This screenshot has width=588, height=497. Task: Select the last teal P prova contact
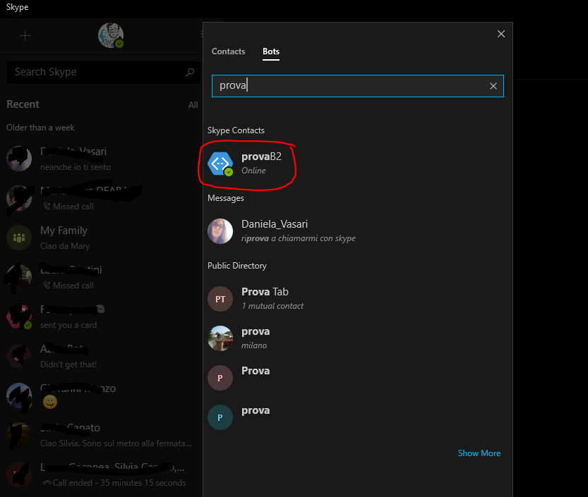click(x=220, y=417)
